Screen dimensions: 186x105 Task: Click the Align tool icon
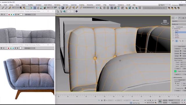coord(101,8)
